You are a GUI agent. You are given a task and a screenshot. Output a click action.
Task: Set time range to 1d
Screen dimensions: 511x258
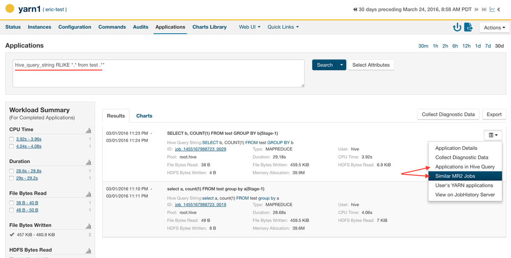coord(478,46)
